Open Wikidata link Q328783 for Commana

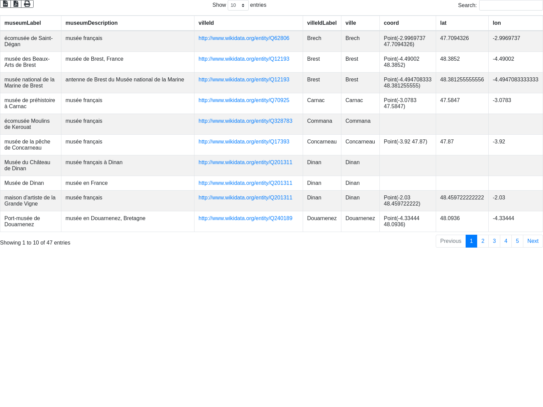click(245, 121)
